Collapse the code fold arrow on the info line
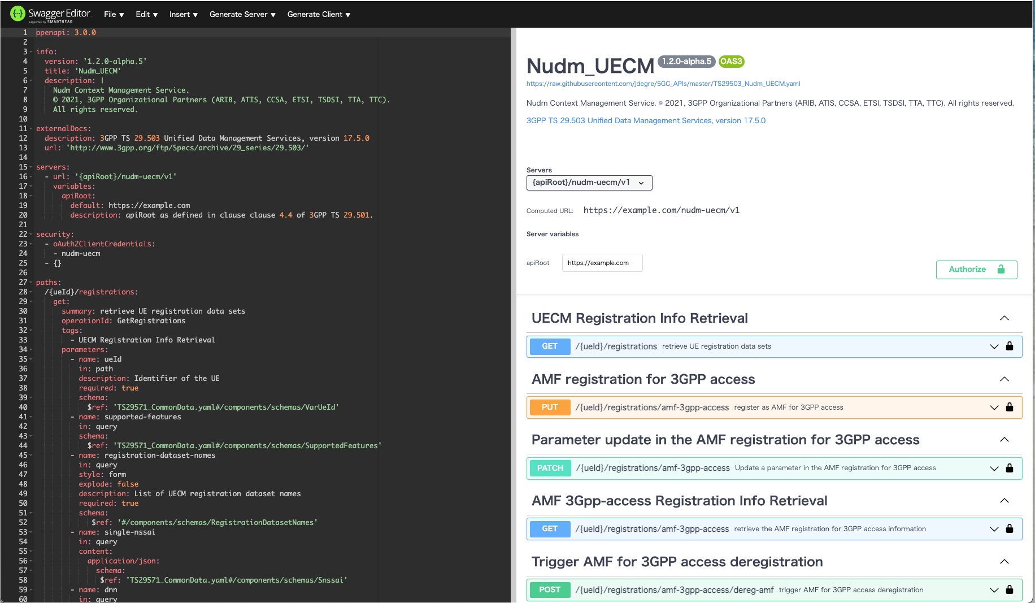The height and width of the screenshot is (603, 1035). [31, 51]
